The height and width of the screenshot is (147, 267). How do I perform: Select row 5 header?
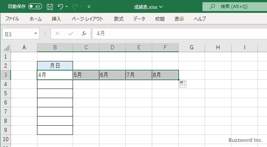[x=6, y=93]
